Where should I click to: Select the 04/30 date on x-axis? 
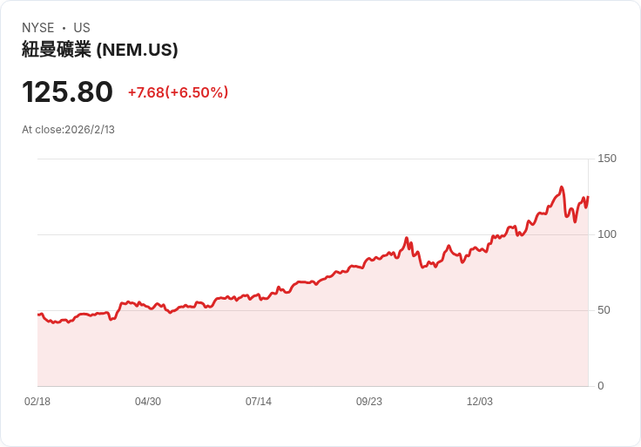coord(148,402)
